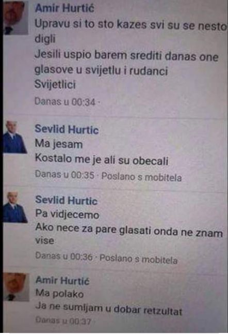Image resolution: width=228 pixels, height=335 pixels.
Task: Click the line "Jesili uspio barem srediti danas one"
Action: 126,55
